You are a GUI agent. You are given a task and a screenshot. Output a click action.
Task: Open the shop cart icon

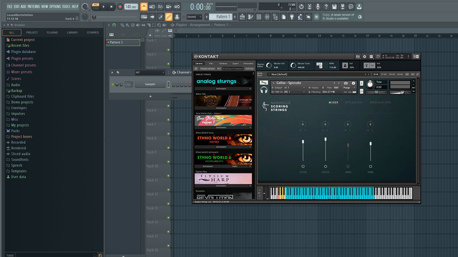click(316, 17)
